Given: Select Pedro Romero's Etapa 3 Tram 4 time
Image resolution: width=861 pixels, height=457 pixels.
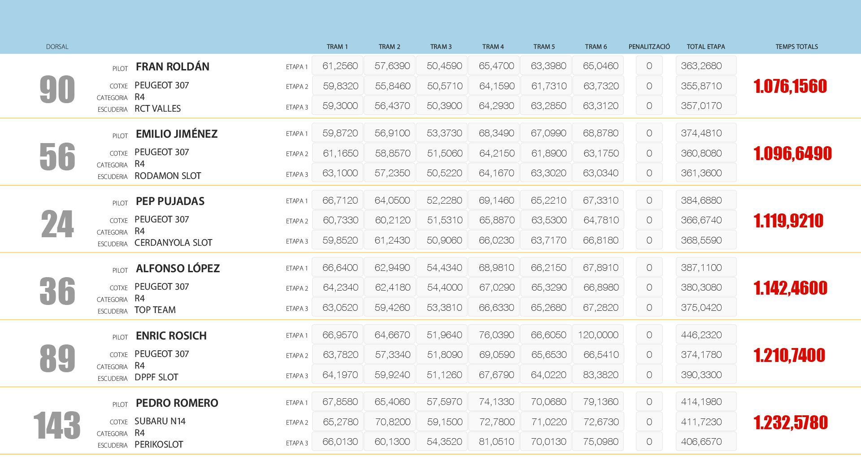Looking at the screenshot, I should (496, 442).
